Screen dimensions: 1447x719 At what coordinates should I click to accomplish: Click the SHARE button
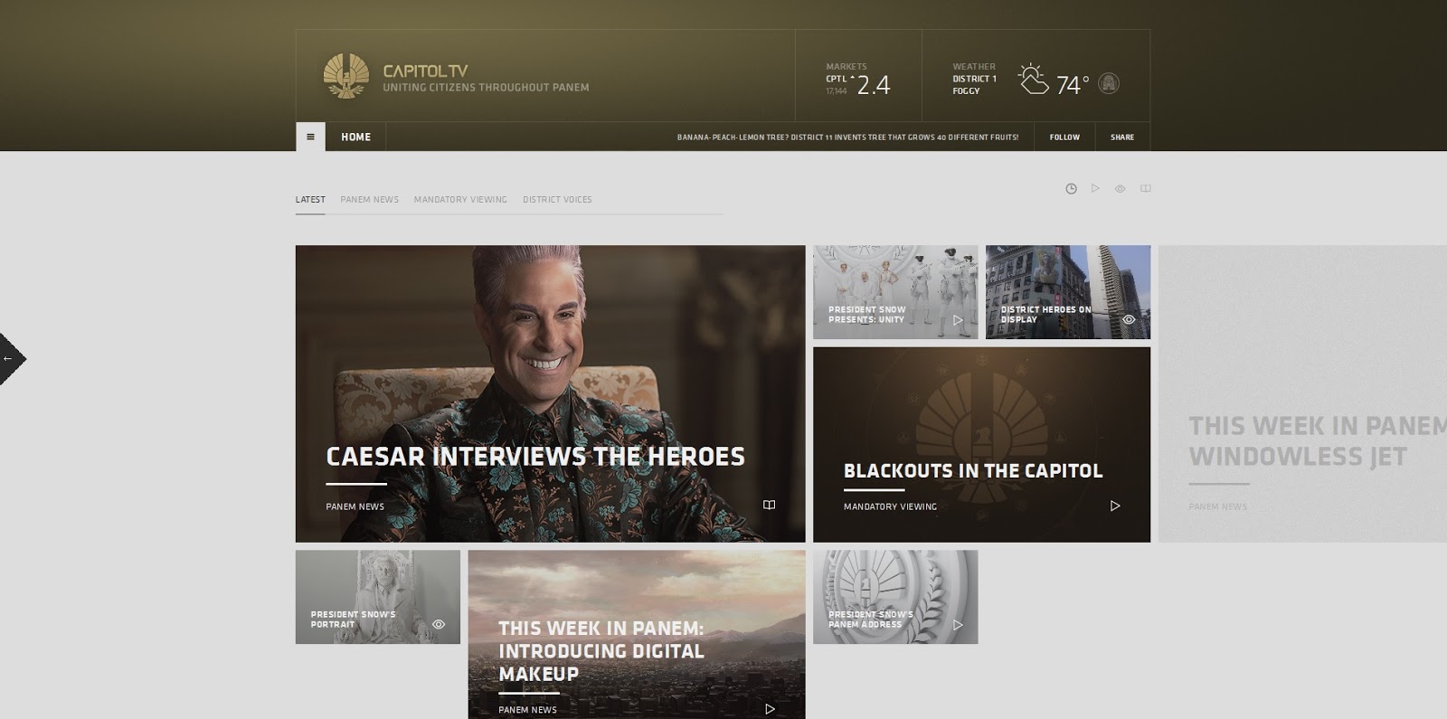(x=1122, y=137)
